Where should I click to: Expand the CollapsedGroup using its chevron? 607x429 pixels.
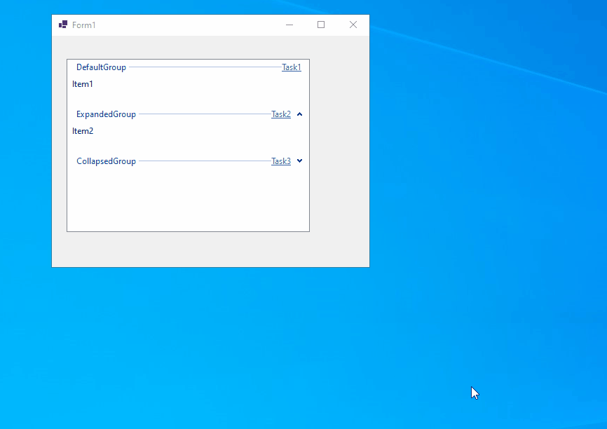pyautogui.click(x=299, y=161)
